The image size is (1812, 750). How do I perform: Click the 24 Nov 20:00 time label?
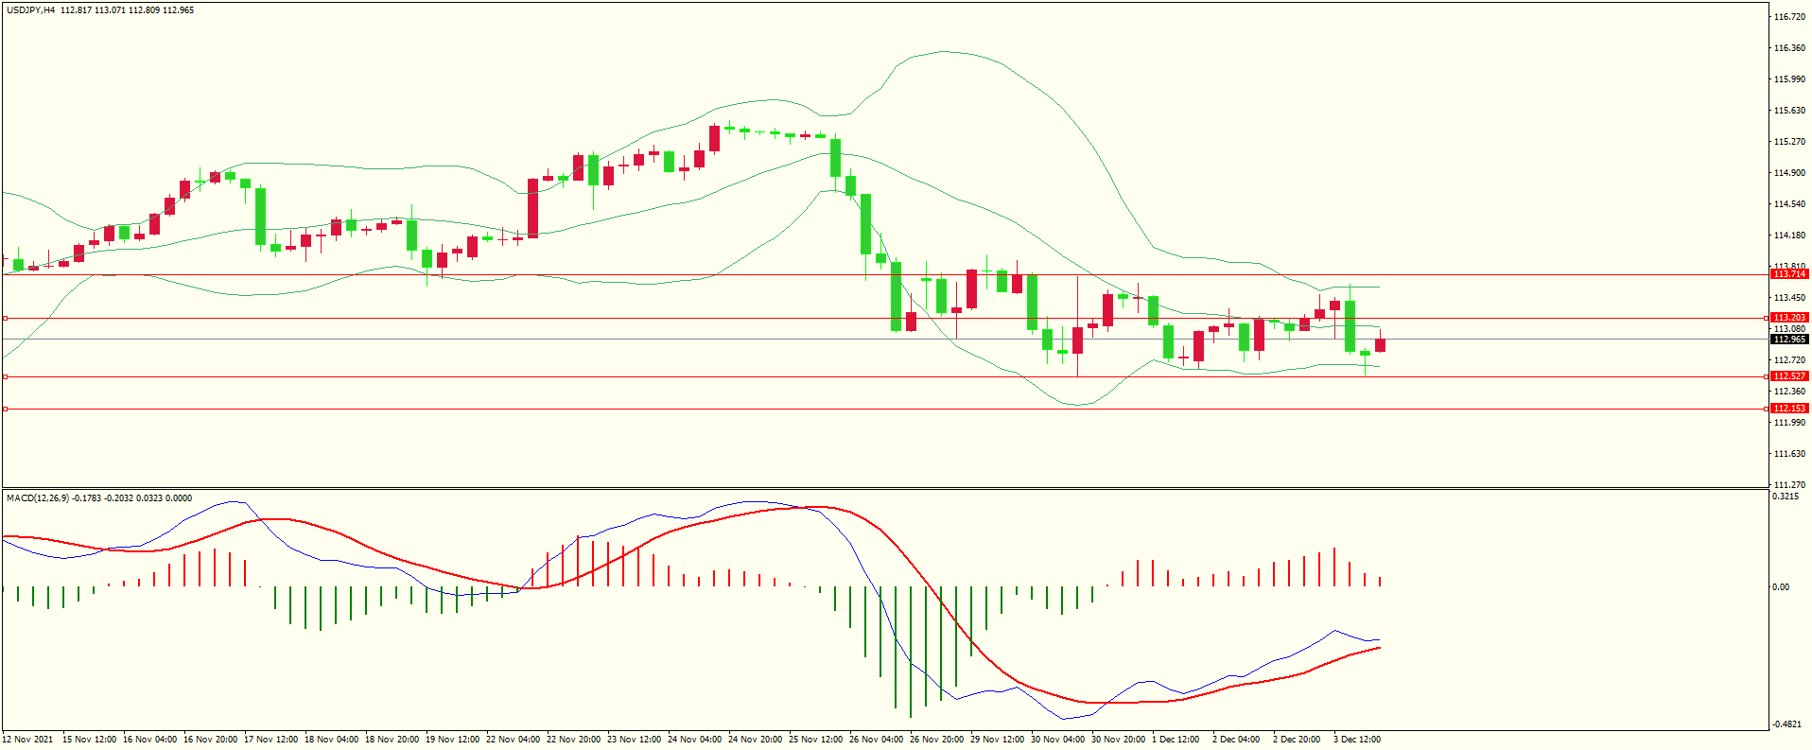coord(755,740)
